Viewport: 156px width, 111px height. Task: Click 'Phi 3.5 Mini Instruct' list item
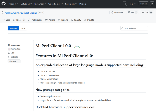tap(49, 79)
